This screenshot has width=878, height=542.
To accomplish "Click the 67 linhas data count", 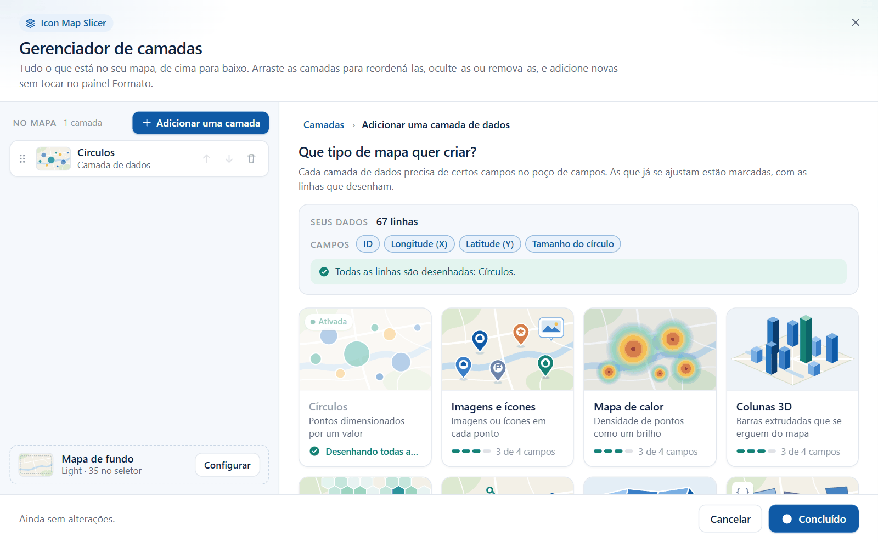I will pyautogui.click(x=397, y=222).
